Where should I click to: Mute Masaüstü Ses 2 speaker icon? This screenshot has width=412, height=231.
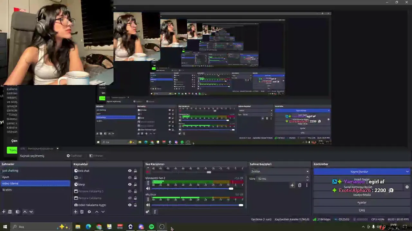click(x=148, y=189)
